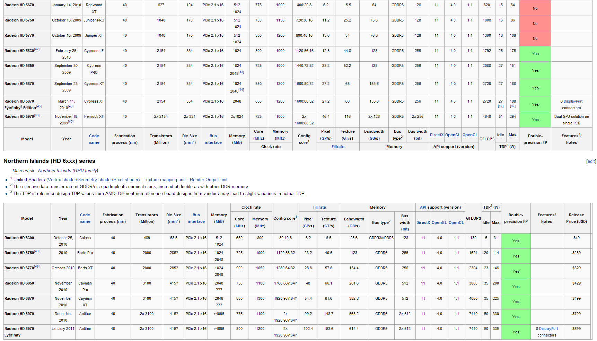
Task: Click the red No cell in HD 5670 row
Action: point(535,8)
